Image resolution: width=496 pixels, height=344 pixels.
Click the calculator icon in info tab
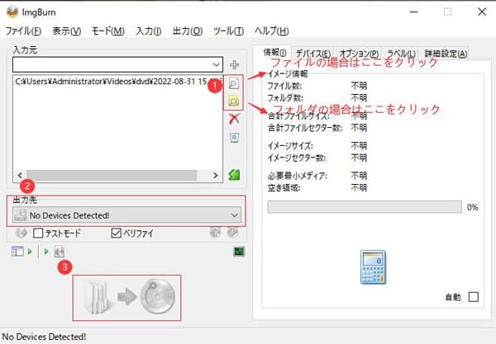[x=374, y=267]
